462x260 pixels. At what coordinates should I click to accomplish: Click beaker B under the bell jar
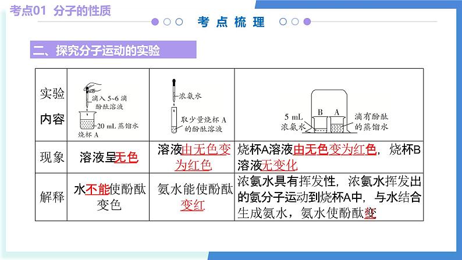coord(319,123)
